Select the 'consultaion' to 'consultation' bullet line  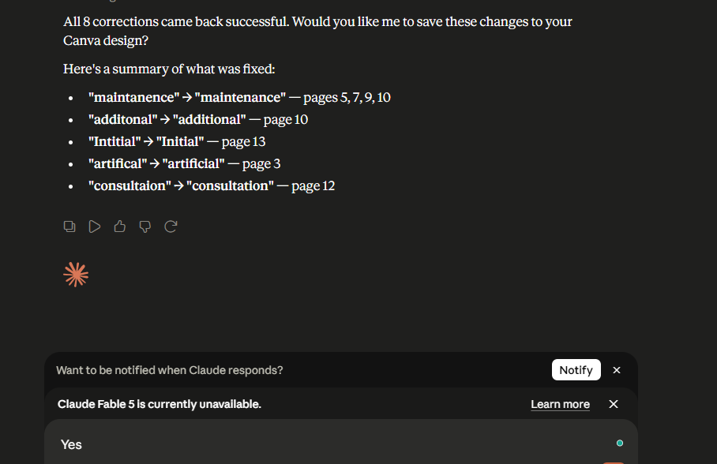tap(212, 186)
